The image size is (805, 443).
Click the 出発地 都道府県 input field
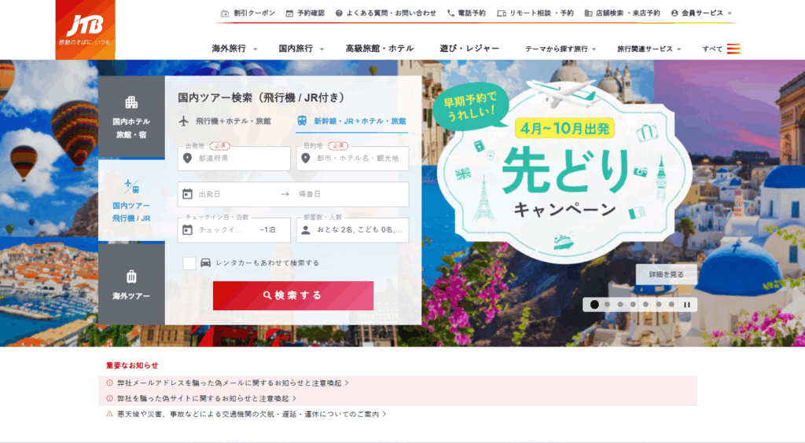[x=234, y=159]
